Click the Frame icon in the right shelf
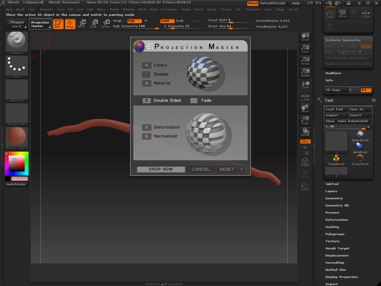Image resolution: width=381 pixels, height=286 pixels. coord(305,162)
